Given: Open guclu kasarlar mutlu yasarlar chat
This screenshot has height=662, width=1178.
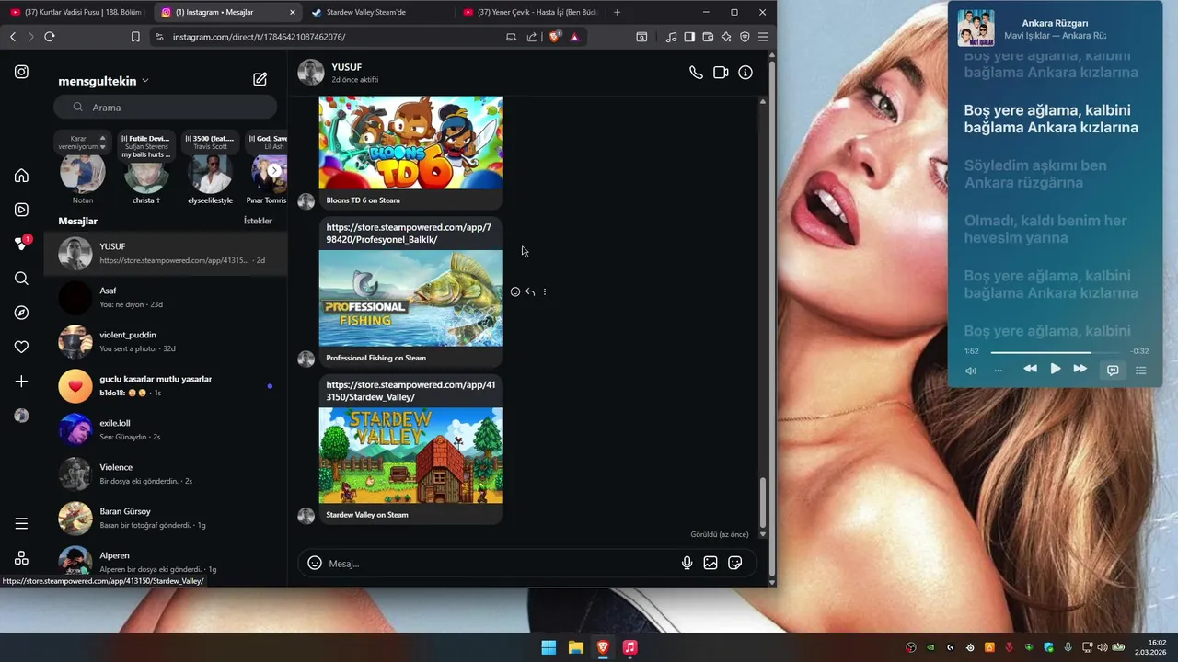Looking at the screenshot, I should click(166, 385).
